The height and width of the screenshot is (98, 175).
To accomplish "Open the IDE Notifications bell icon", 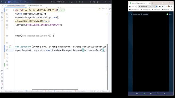I will [110, 5].
